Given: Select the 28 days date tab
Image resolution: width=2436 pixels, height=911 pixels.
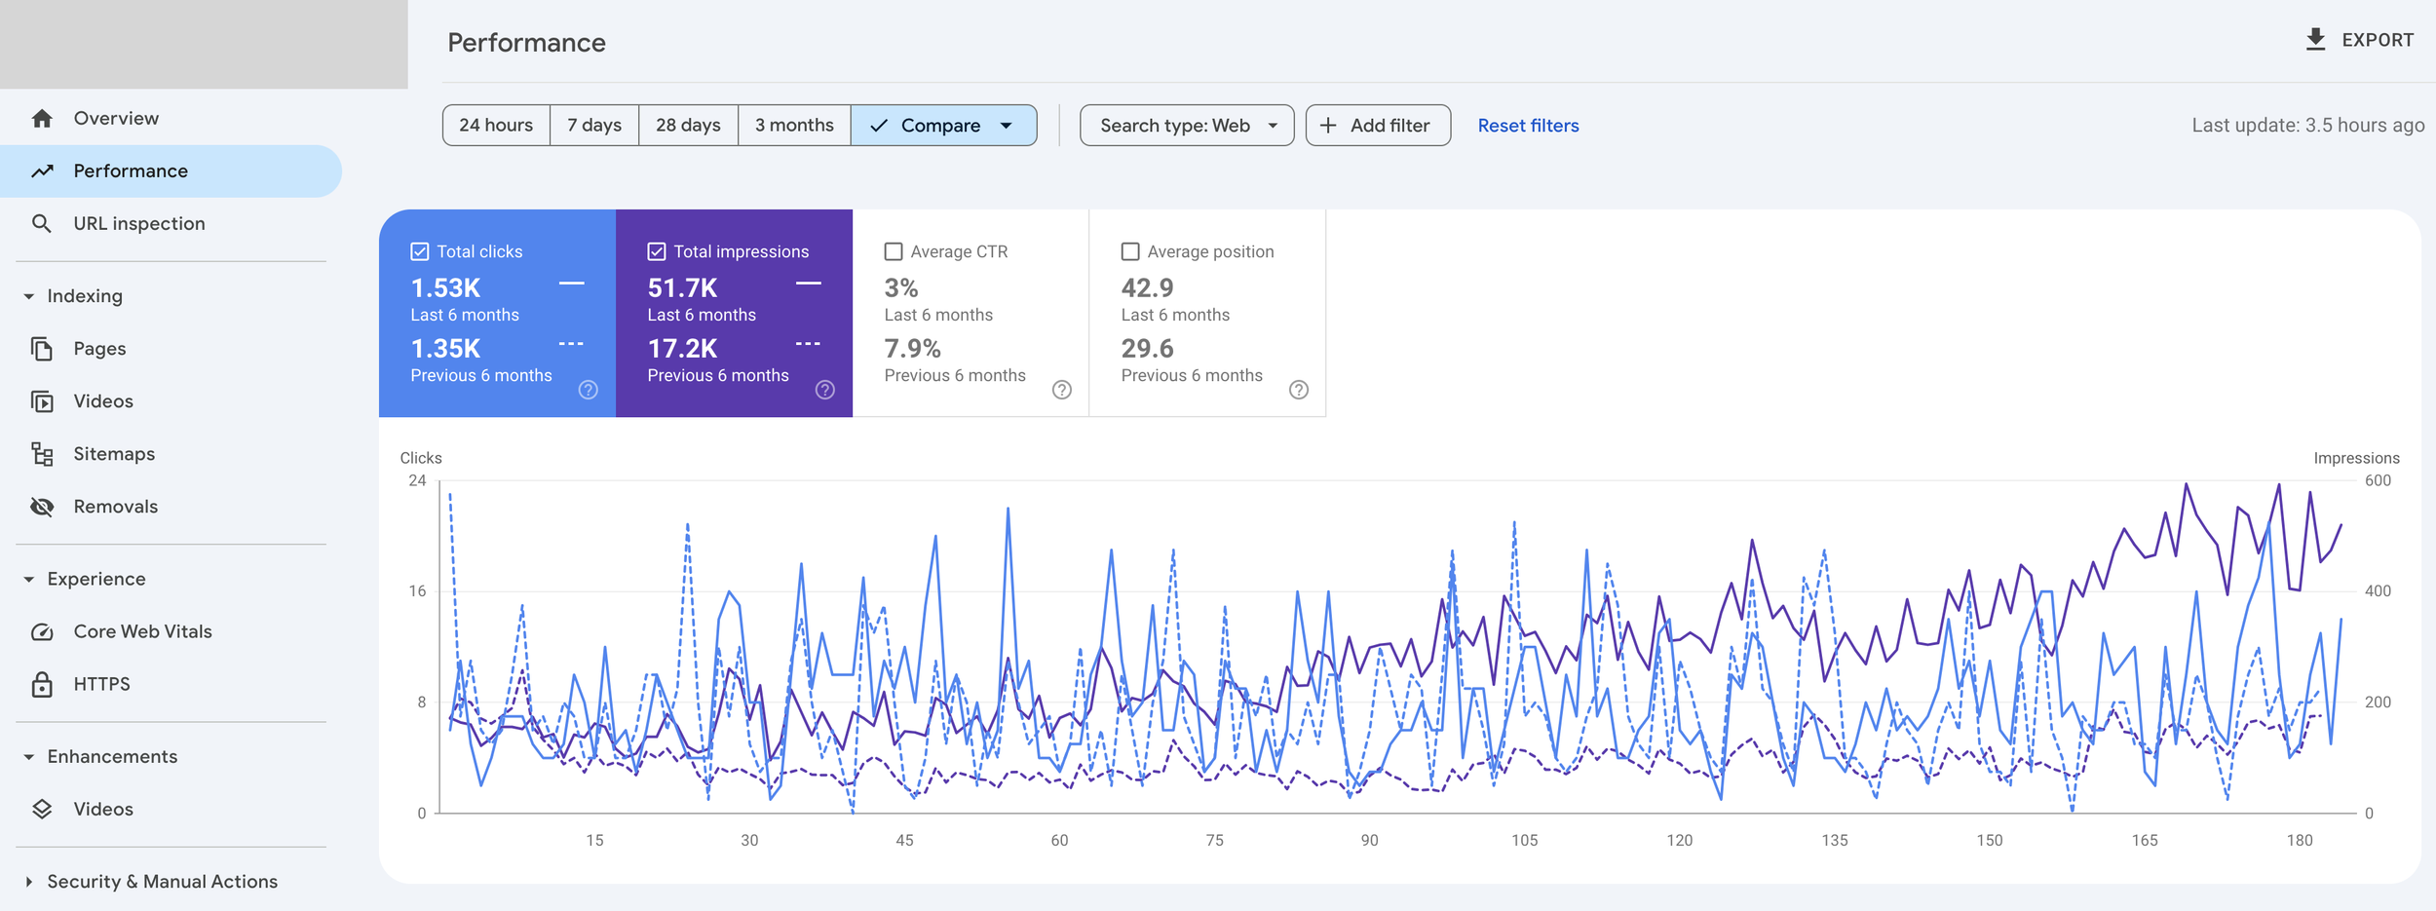Looking at the screenshot, I should [688, 126].
